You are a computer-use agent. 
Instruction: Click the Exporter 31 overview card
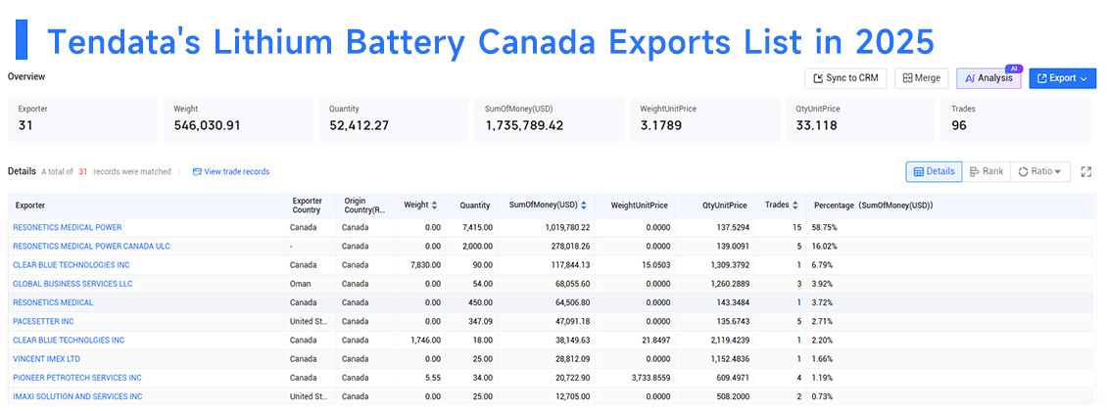(x=83, y=119)
